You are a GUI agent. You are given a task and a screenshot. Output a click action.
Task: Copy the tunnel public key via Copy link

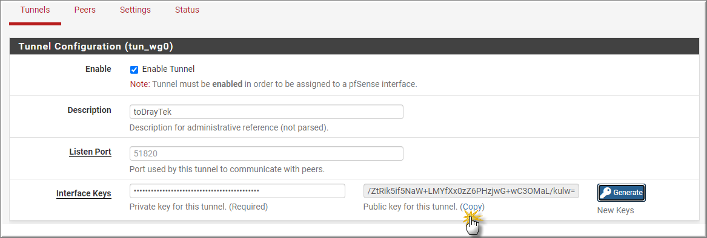point(473,207)
